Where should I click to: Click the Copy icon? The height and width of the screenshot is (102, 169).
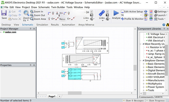point(10,15)
